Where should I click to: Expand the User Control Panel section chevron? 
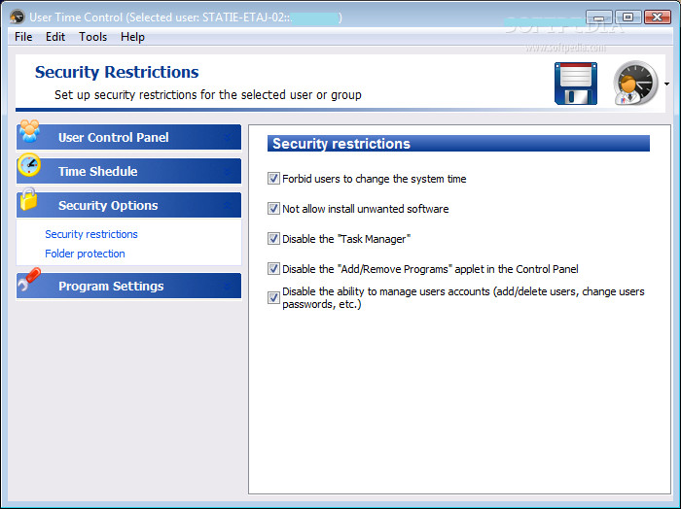[x=227, y=137]
